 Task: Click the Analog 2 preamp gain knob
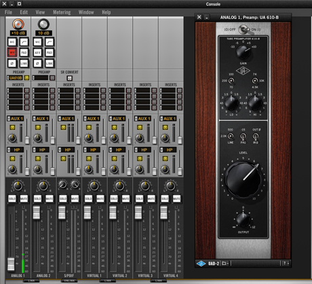coord(43,24)
